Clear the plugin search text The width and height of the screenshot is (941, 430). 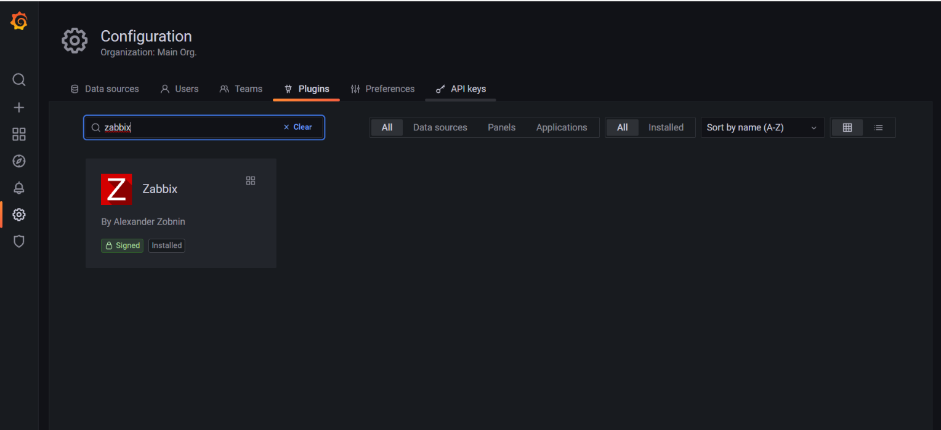[298, 127]
